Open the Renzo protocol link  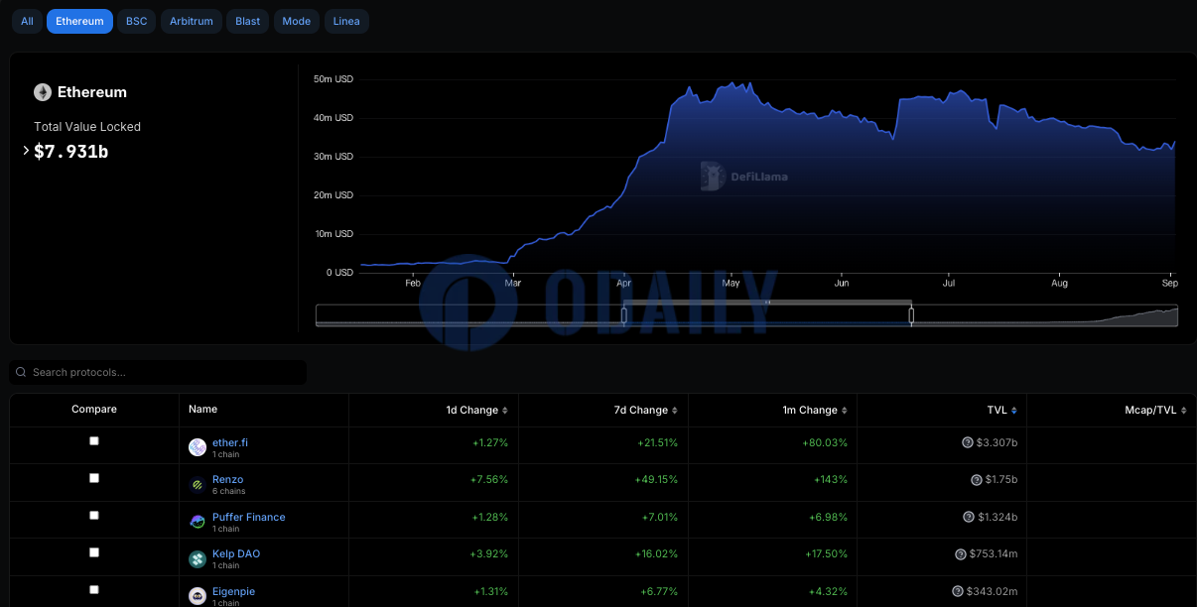click(x=227, y=479)
